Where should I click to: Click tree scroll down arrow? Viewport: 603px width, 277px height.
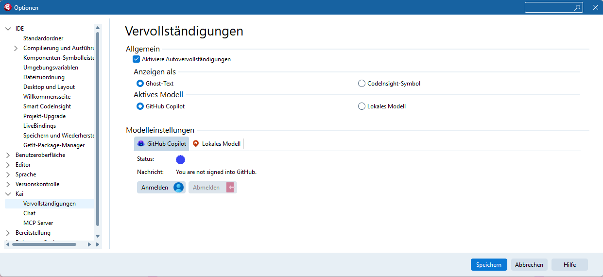pyautogui.click(x=98, y=236)
